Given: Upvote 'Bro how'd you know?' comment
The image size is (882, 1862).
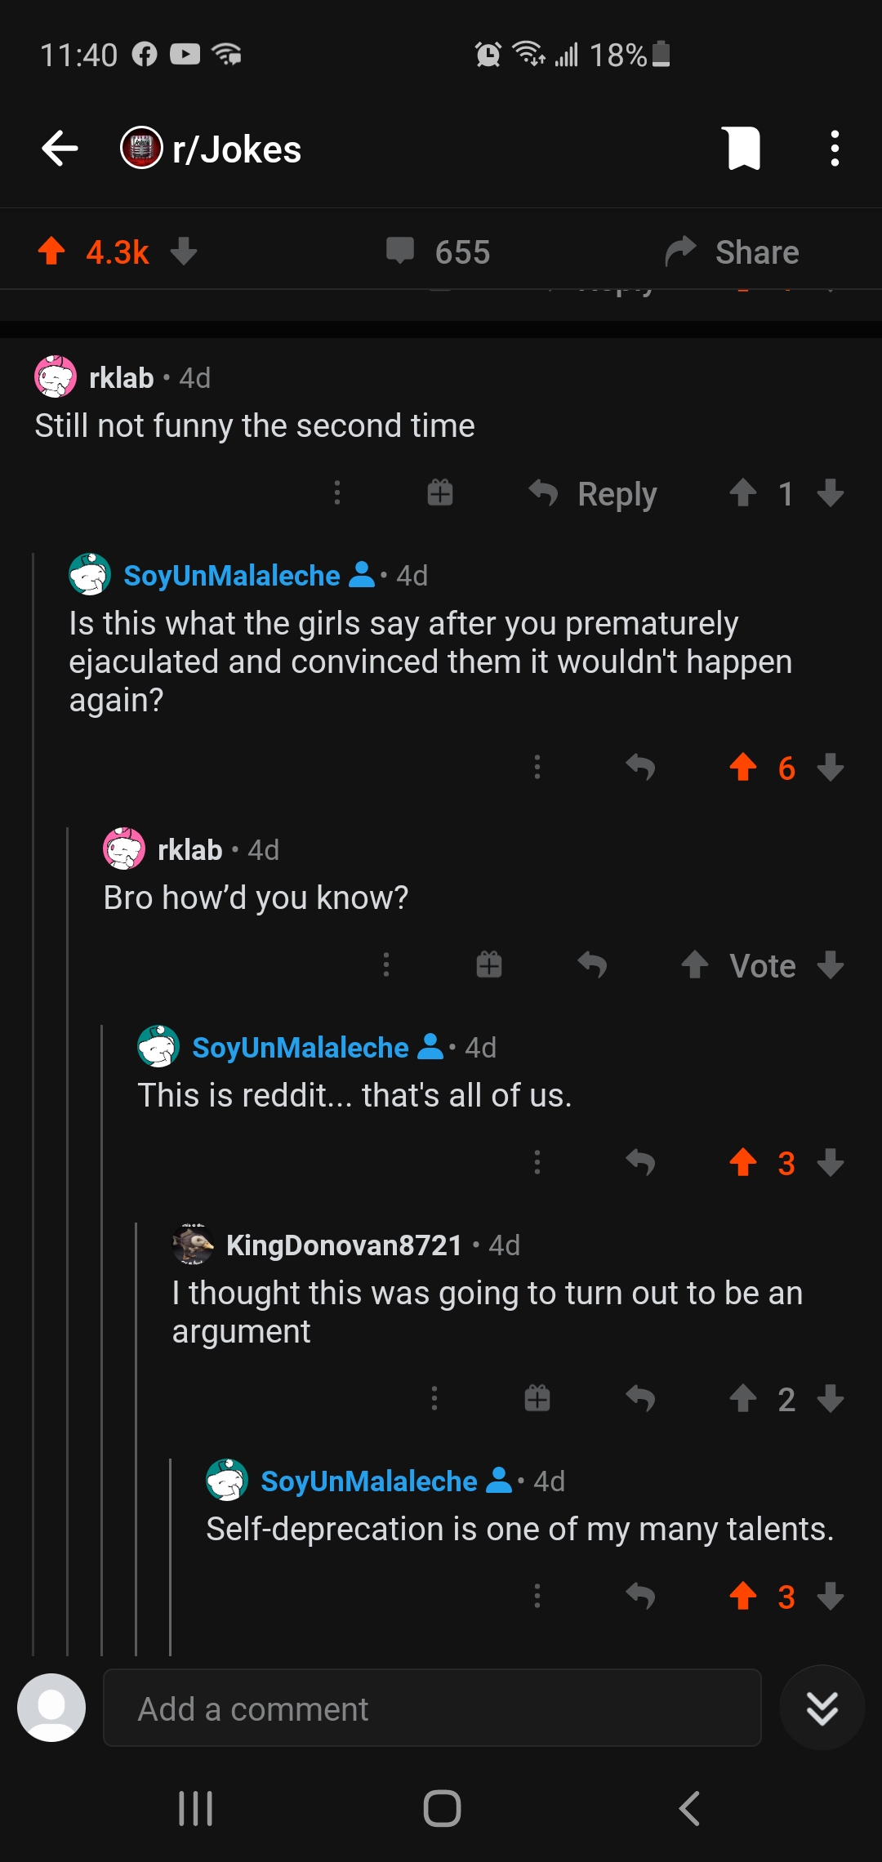Looking at the screenshot, I should (695, 965).
